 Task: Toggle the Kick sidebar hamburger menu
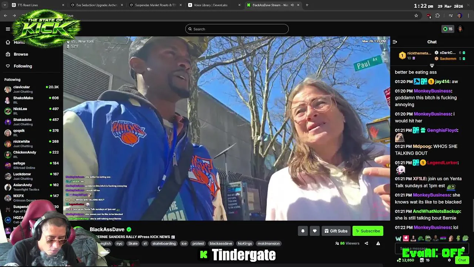coord(8,29)
